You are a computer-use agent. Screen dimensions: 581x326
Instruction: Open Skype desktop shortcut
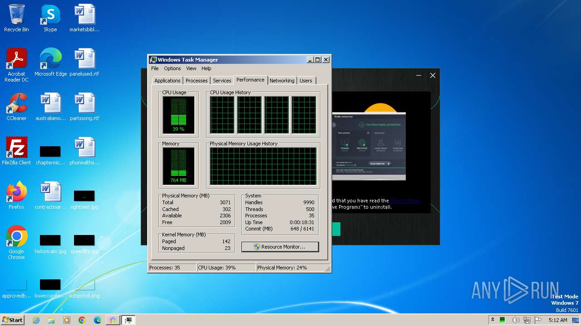coord(50,18)
